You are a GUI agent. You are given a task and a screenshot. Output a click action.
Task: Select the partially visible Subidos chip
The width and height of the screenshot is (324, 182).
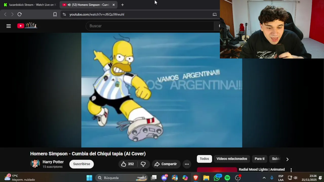(276, 159)
